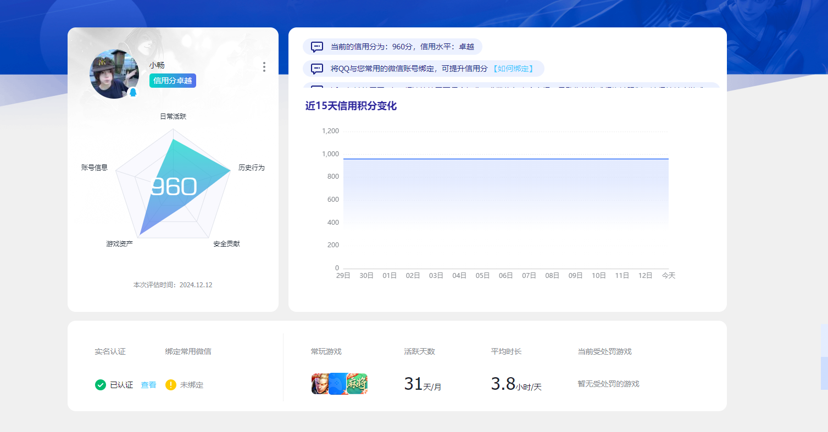Click the 960 score in the radar chart
The image size is (828, 432).
[x=174, y=187]
